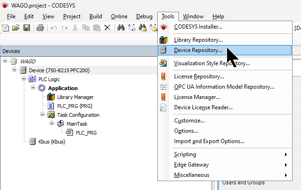Open OPC UA Information Model Repository
The height and width of the screenshot is (190, 301).
pyautogui.click(x=225, y=87)
